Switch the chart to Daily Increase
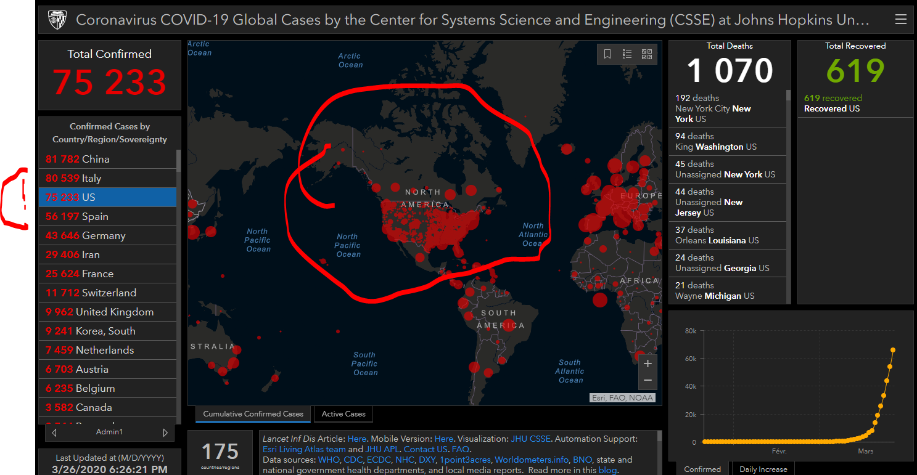Screen dimensions: 917x475 point(763,469)
